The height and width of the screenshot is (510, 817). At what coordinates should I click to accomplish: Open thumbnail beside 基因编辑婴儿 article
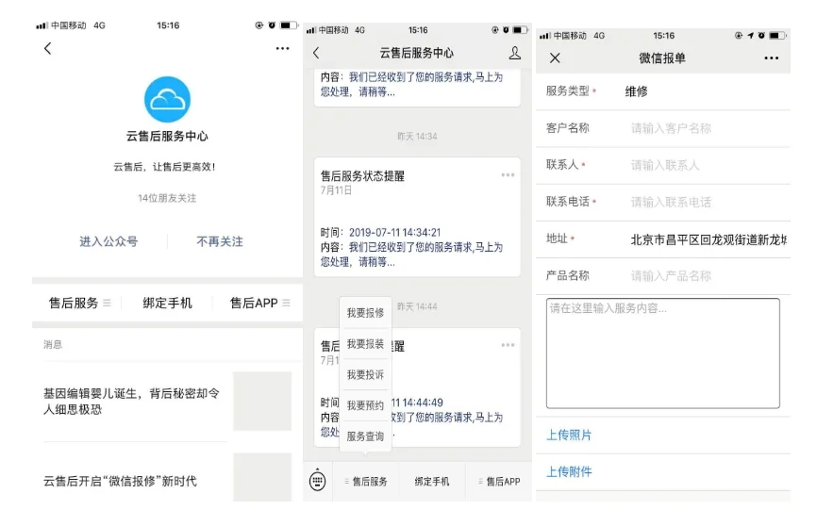pos(262,402)
